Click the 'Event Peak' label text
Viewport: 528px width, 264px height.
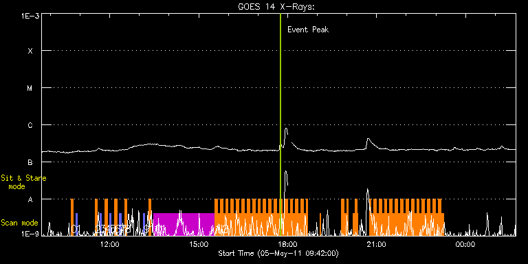308,30
